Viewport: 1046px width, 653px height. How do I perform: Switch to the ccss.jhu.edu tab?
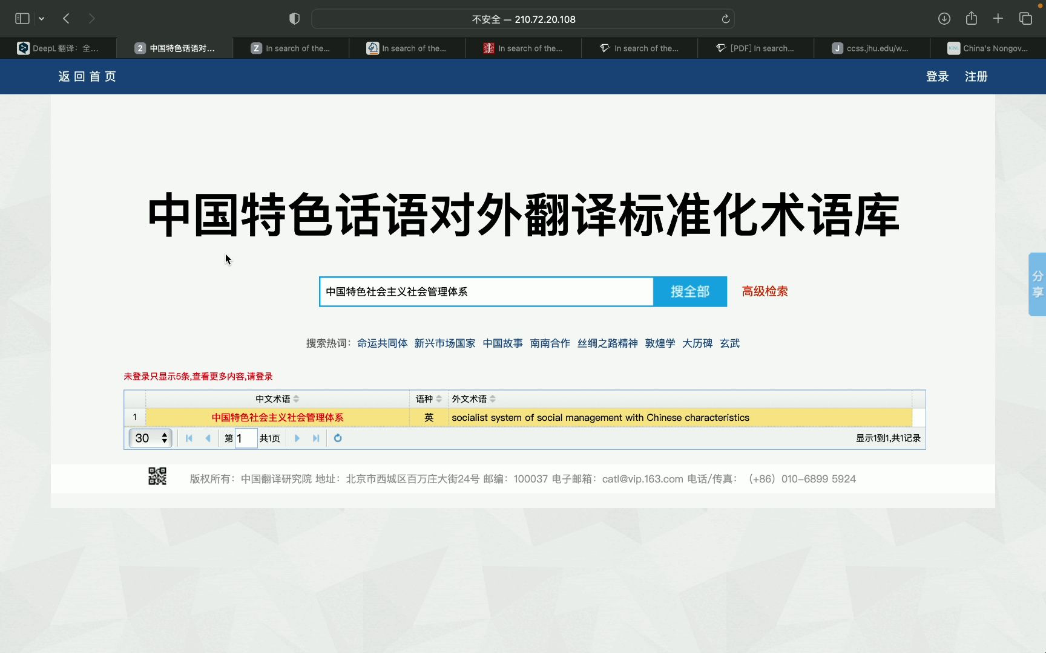pos(872,48)
